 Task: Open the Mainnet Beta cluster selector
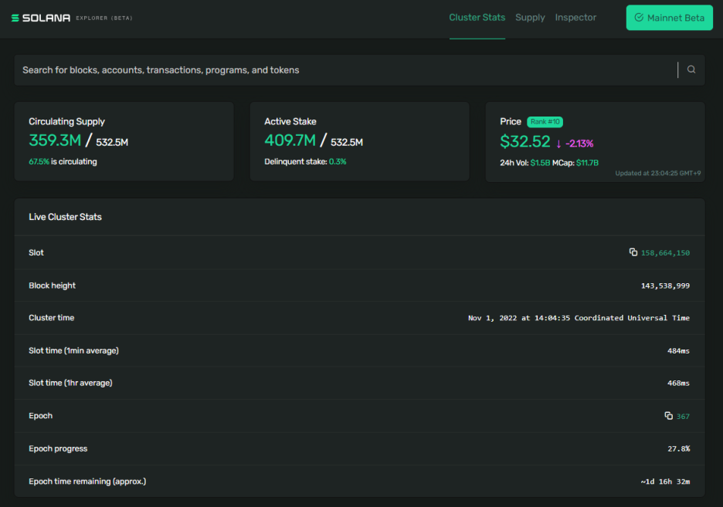point(669,18)
